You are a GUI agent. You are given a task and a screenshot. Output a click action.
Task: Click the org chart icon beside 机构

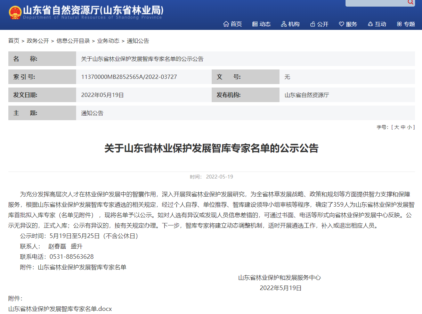284,24
